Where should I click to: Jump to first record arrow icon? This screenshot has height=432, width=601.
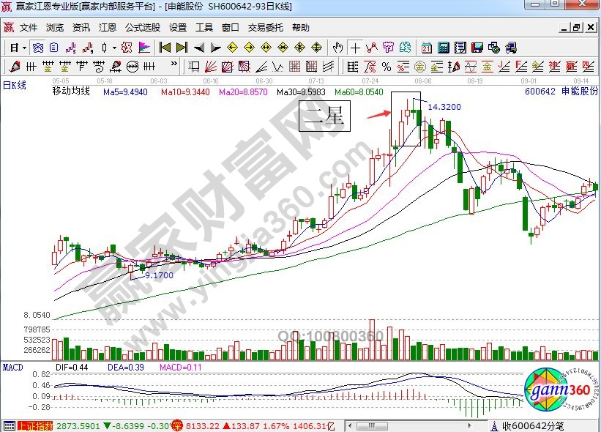point(165,48)
